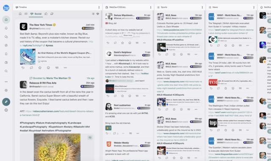
Task: Reply to the Washington Post climber post
Action: click(x=211, y=130)
